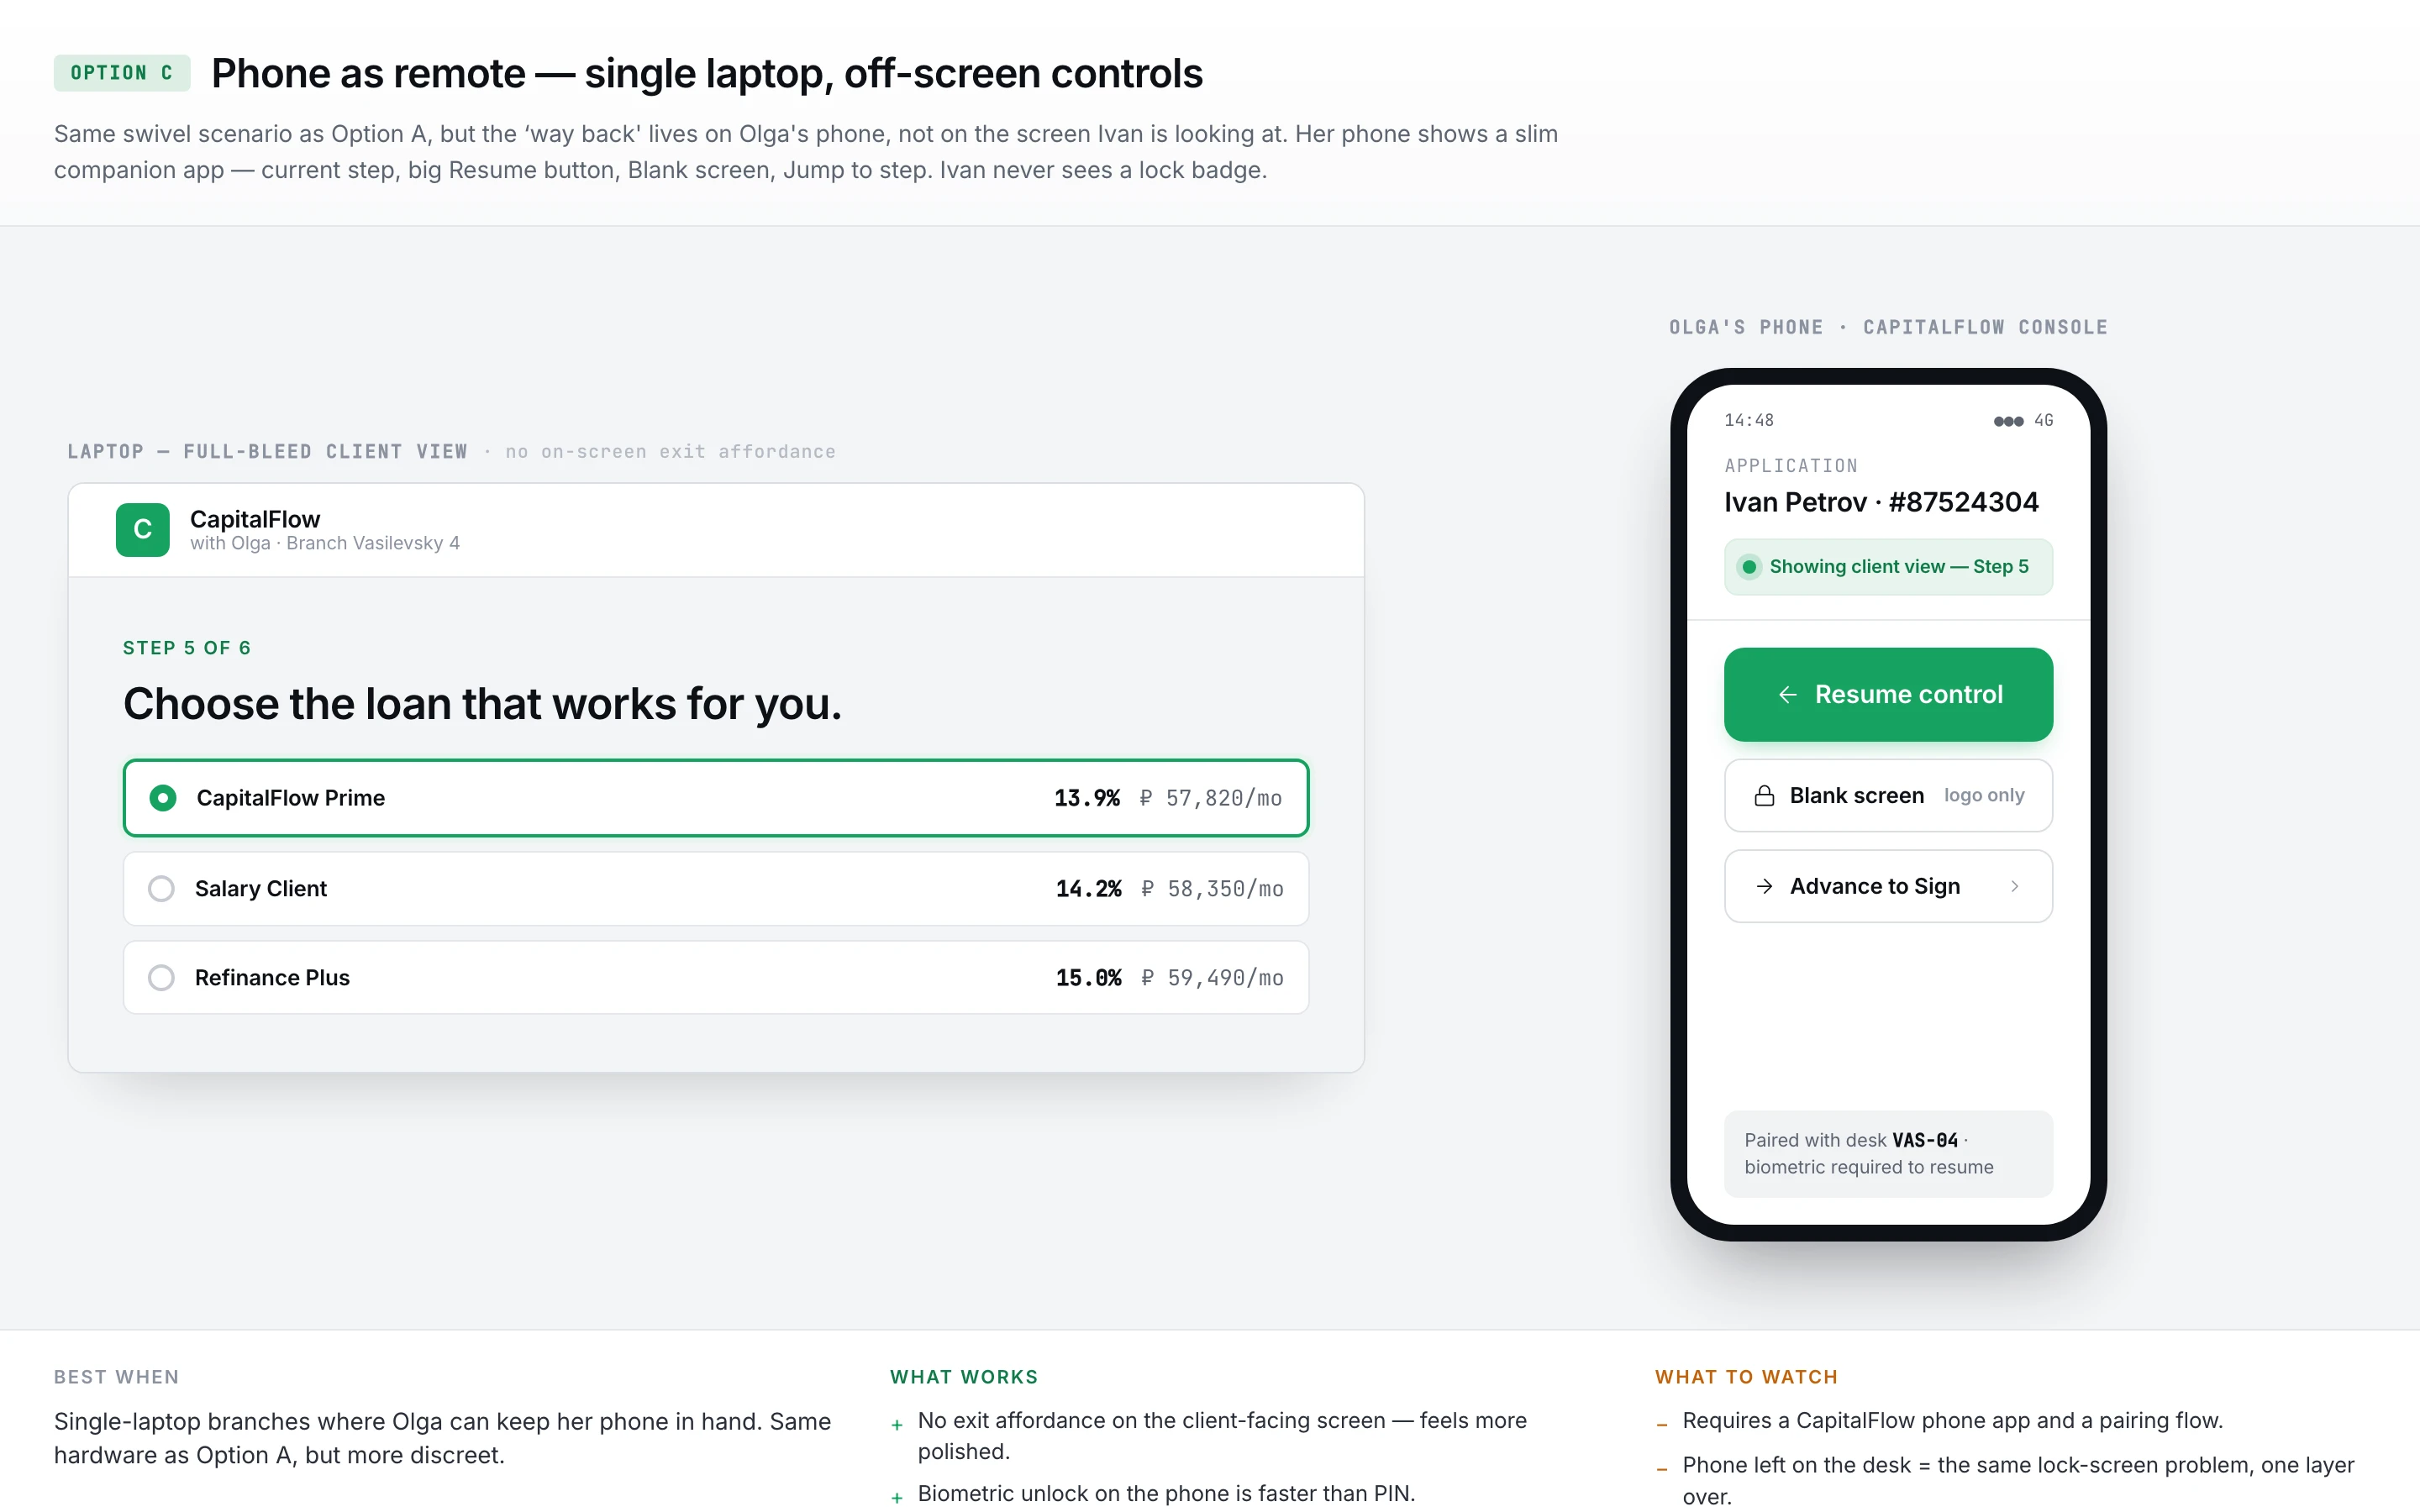The width and height of the screenshot is (2420, 1512).
Task: Click the ₽ 59,490/mo payment value
Action: pyautogui.click(x=1212, y=978)
